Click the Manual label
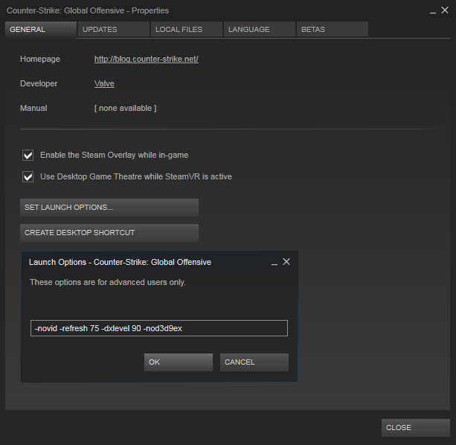Screen dimensions: 456x445 [33, 108]
